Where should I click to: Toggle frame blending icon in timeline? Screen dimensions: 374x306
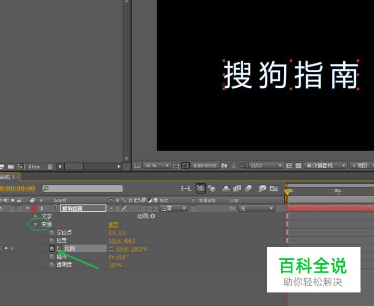point(237,188)
